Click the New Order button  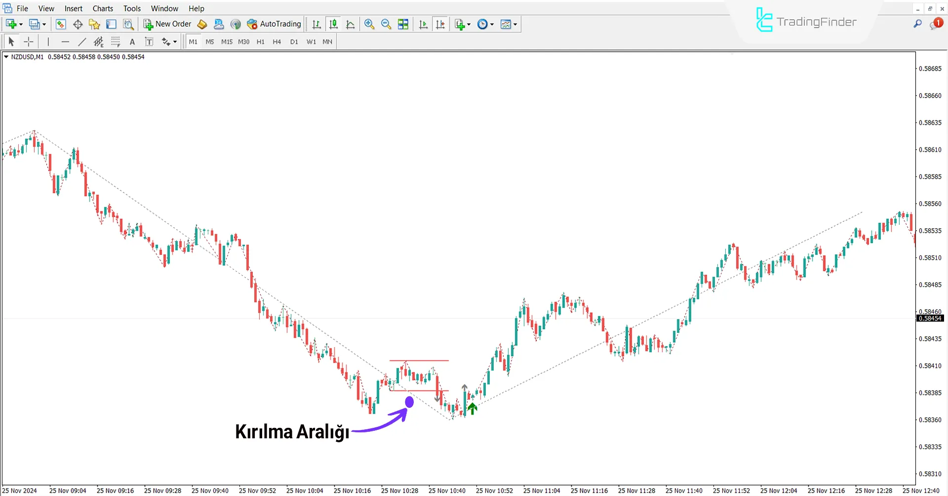[167, 24]
